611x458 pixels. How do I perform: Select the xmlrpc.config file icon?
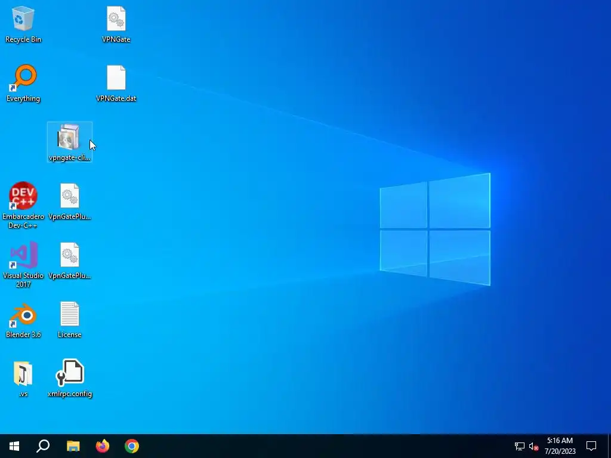pos(70,379)
